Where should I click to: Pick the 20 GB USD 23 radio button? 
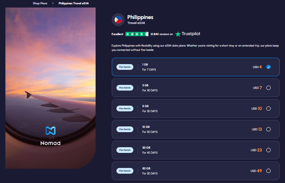pyautogui.click(x=268, y=150)
